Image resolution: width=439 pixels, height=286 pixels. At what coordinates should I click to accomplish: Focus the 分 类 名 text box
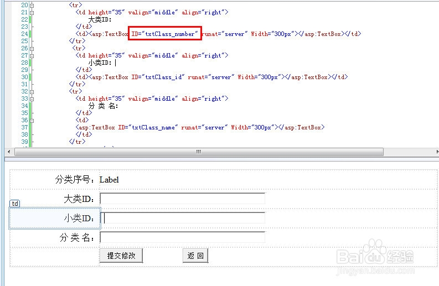(x=183, y=237)
